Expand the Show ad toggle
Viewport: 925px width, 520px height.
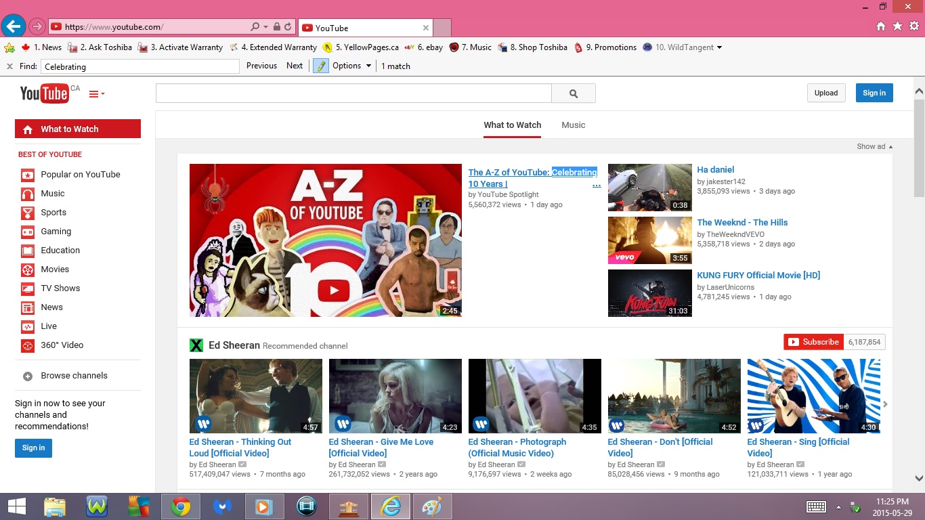[x=875, y=146]
